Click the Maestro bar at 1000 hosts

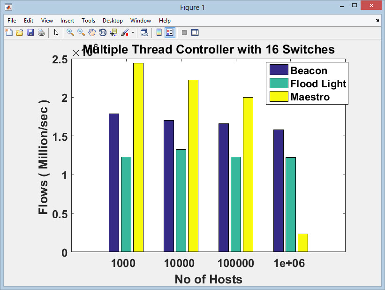[138, 157]
